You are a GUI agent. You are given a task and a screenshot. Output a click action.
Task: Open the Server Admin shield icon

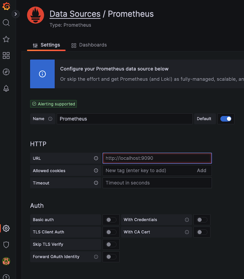click(x=6, y=245)
